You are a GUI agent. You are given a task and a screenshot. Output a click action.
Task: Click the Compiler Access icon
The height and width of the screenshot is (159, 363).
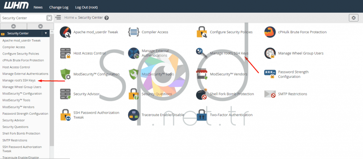(x=134, y=32)
